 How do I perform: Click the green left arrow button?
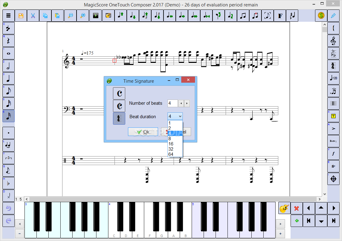coord(296,221)
